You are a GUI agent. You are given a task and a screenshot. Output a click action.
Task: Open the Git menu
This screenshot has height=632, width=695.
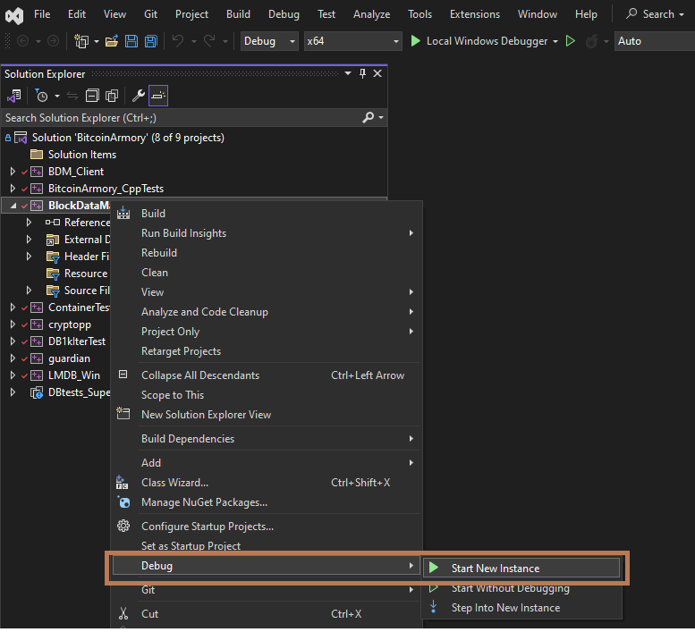(x=150, y=14)
